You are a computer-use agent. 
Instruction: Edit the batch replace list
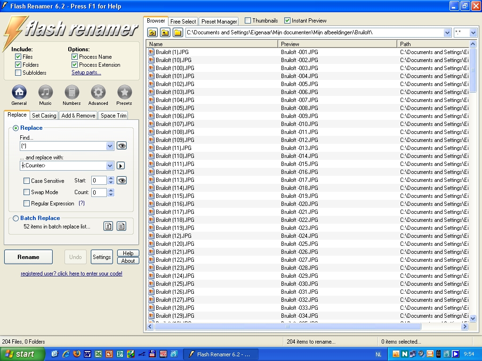[121, 226]
